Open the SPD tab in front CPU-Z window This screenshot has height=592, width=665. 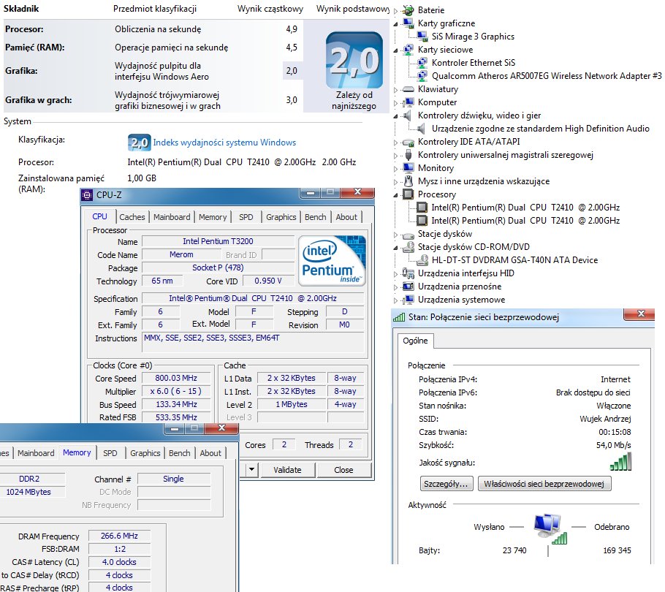(110, 453)
